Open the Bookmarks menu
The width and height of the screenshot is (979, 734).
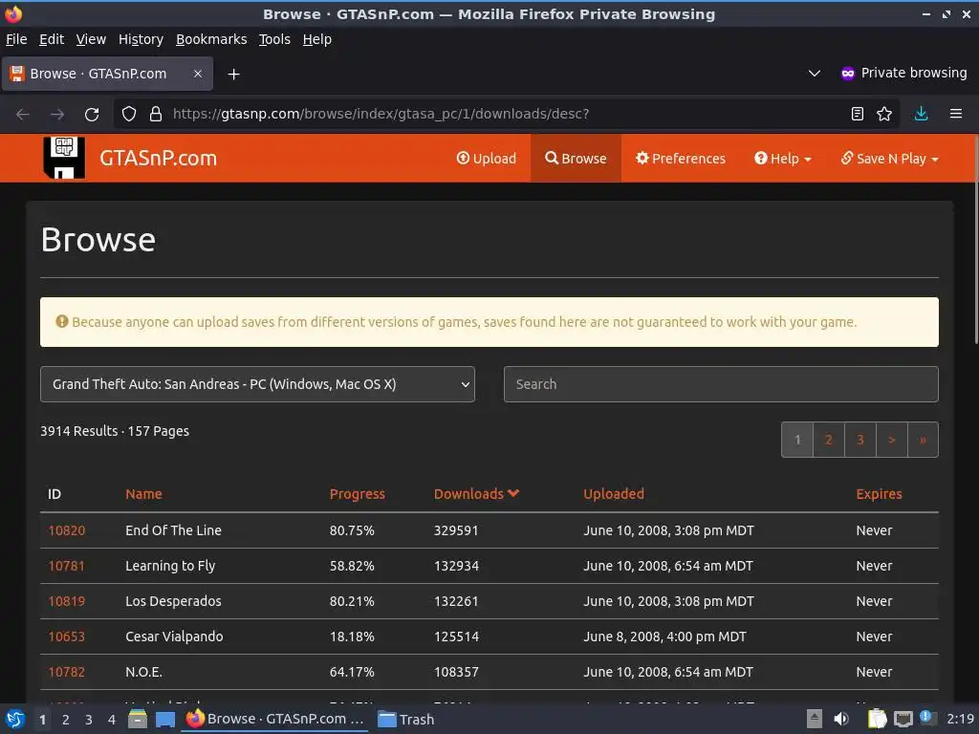coord(211,39)
